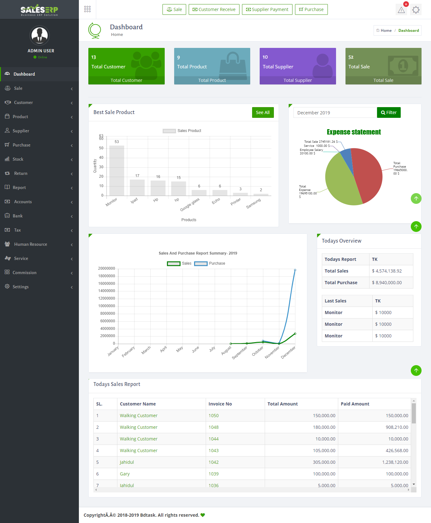Click the SalesERP logo
Screen dimensions: 431x523
point(39,10)
